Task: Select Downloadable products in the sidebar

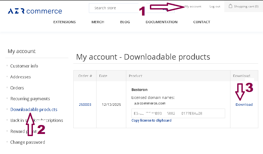Action: pyautogui.click(x=34, y=109)
